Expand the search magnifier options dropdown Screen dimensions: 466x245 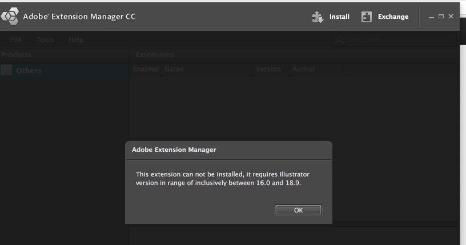click(x=339, y=40)
